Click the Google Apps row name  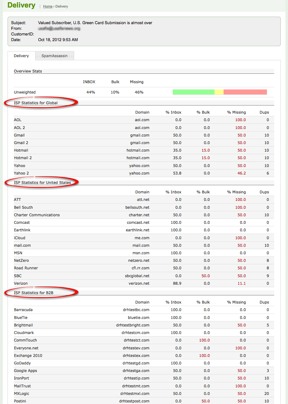pos(25,371)
